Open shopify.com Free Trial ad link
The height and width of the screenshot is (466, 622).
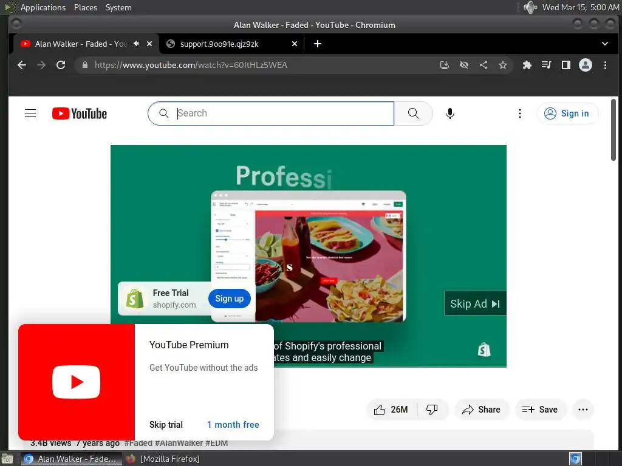174,299
